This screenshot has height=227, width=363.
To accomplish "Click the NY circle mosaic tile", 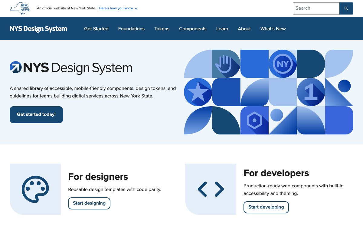I will [283, 64].
